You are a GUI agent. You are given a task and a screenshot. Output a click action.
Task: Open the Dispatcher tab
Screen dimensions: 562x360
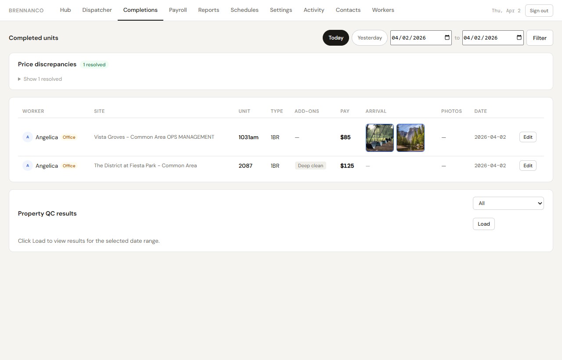tap(97, 10)
